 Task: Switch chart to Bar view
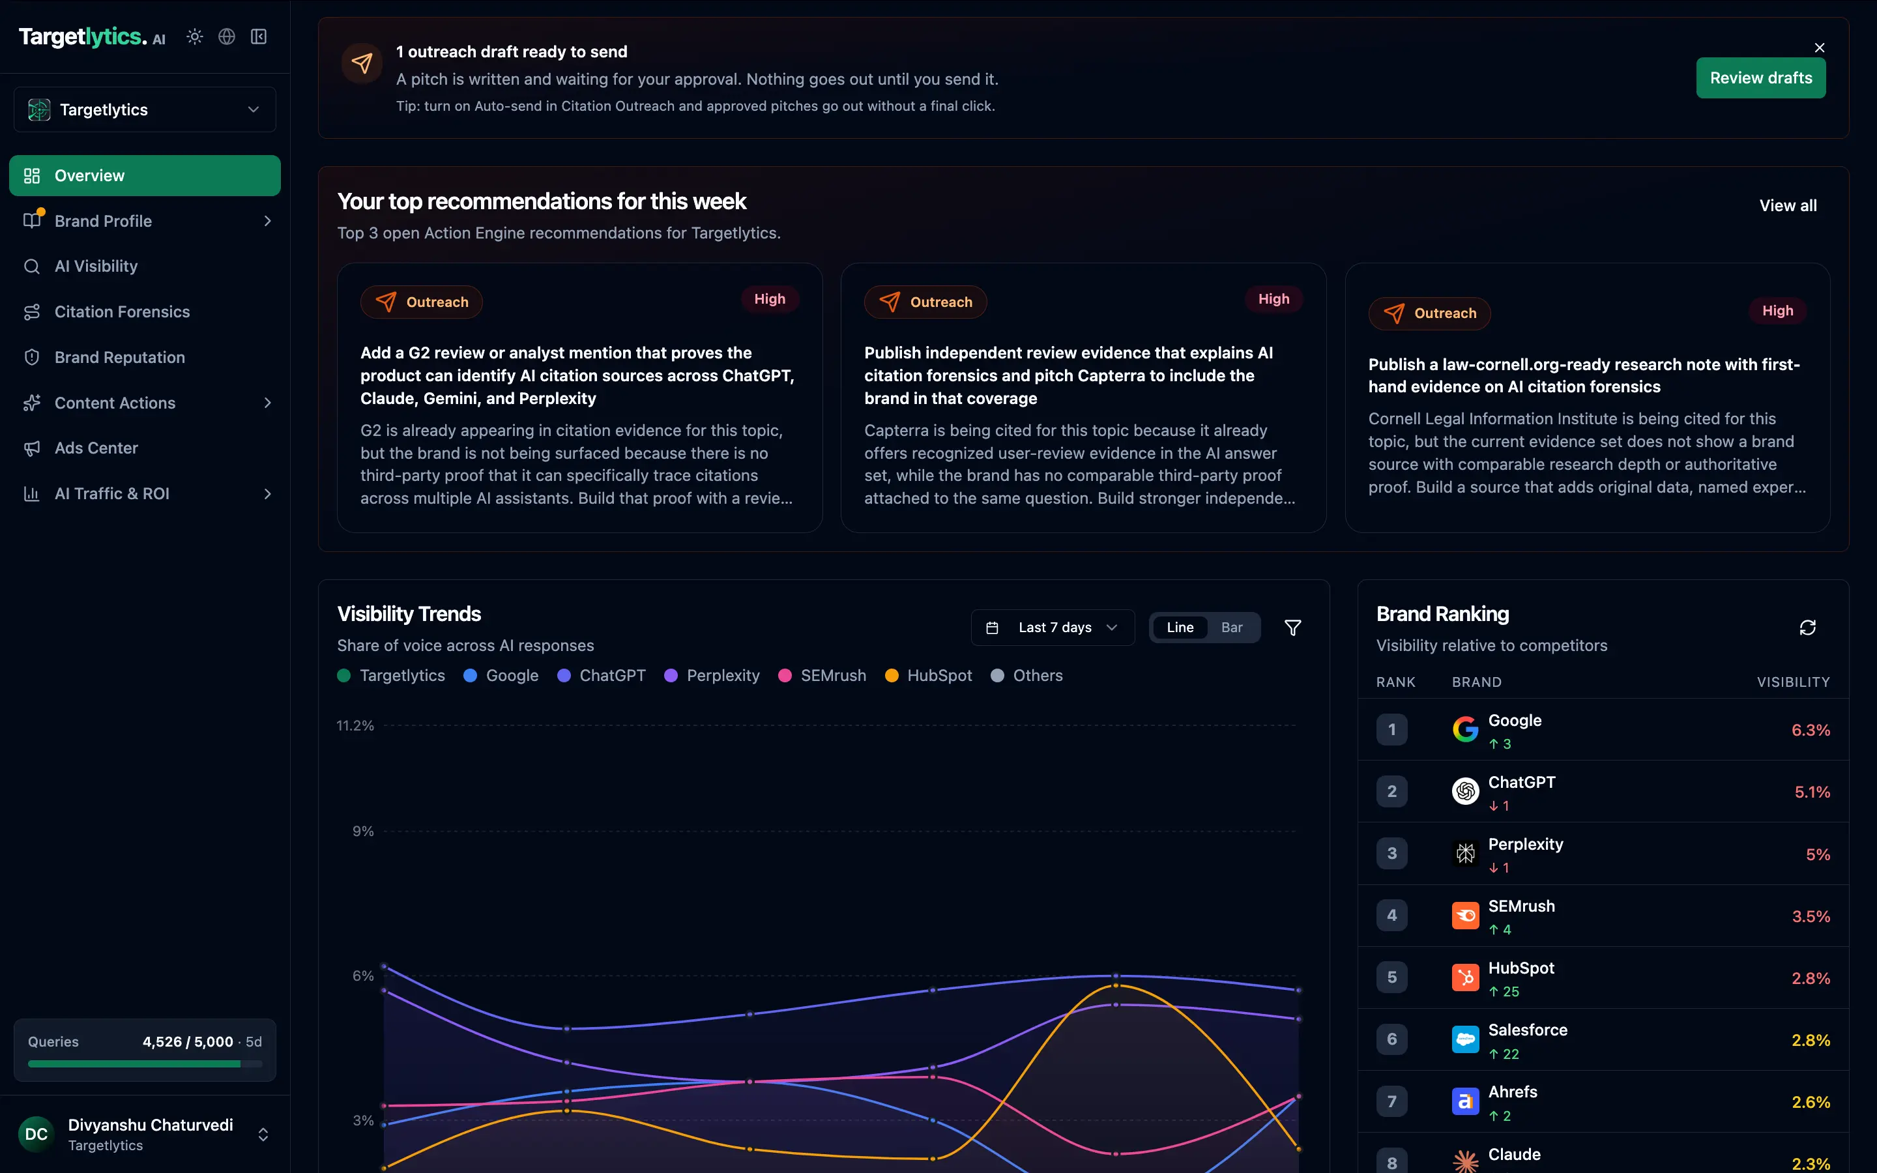point(1232,628)
